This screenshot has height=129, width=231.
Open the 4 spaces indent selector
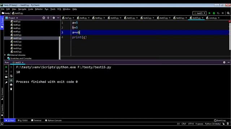(x=199, y=124)
